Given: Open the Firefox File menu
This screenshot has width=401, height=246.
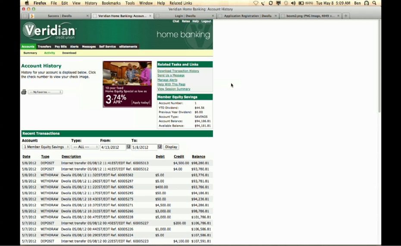Looking at the screenshot, I should pyautogui.click(x=54, y=3).
